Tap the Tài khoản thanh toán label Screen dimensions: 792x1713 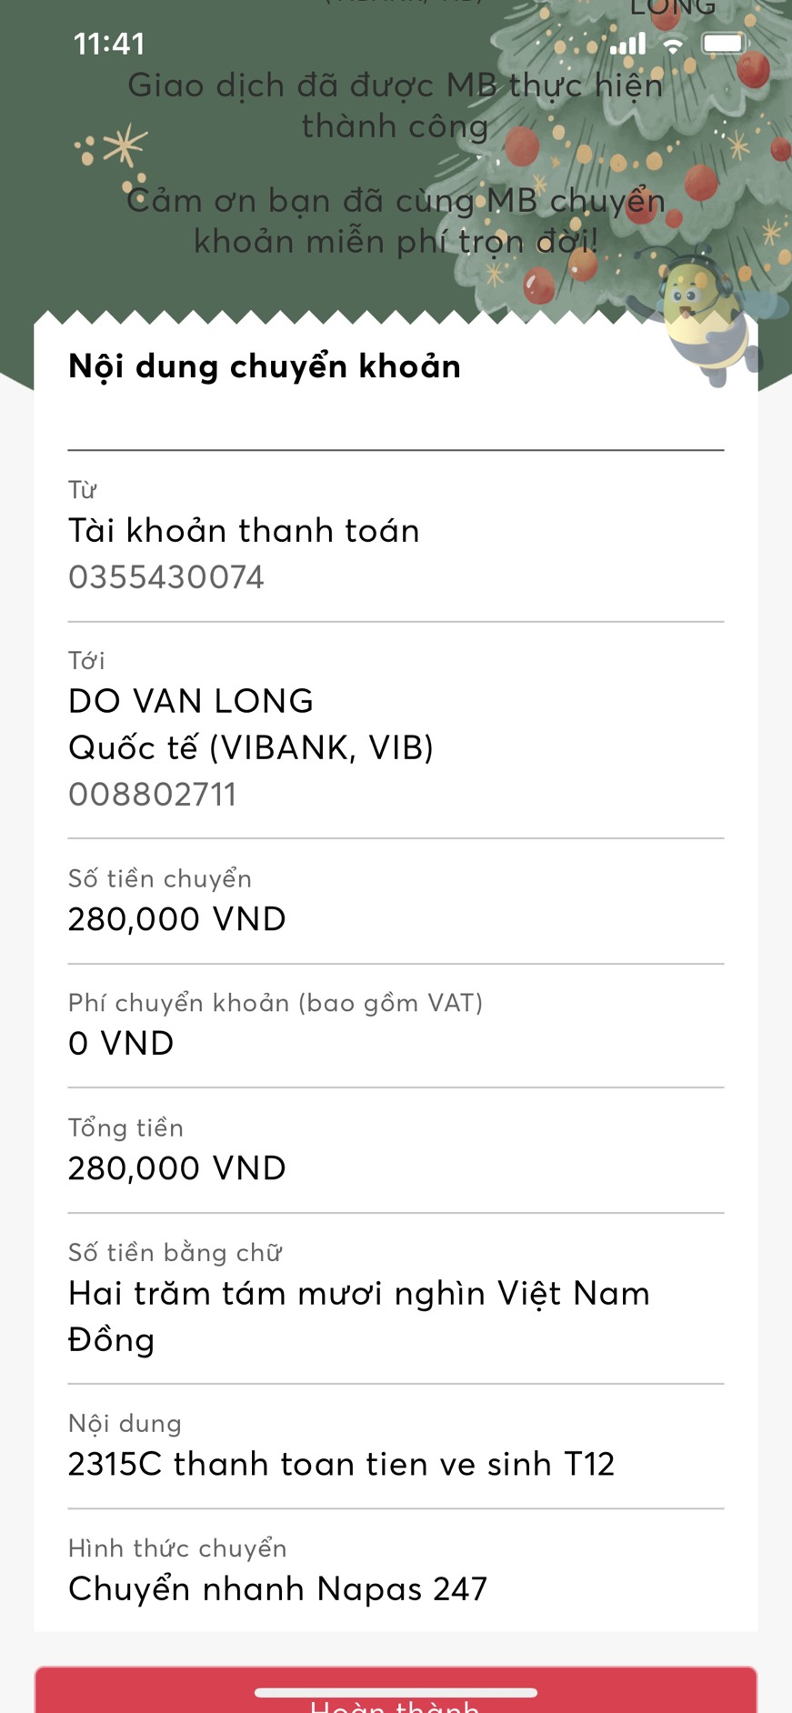click(245, 531)
